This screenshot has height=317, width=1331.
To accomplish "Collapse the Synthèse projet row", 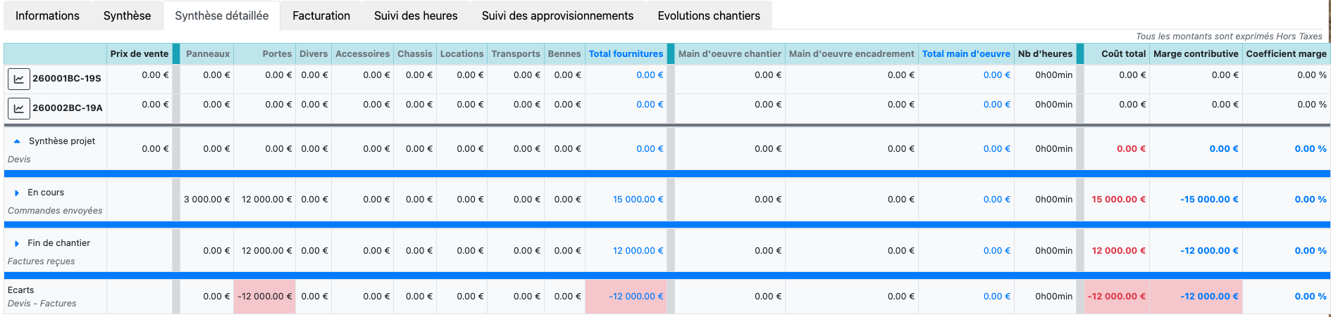I will click(17, 141).
